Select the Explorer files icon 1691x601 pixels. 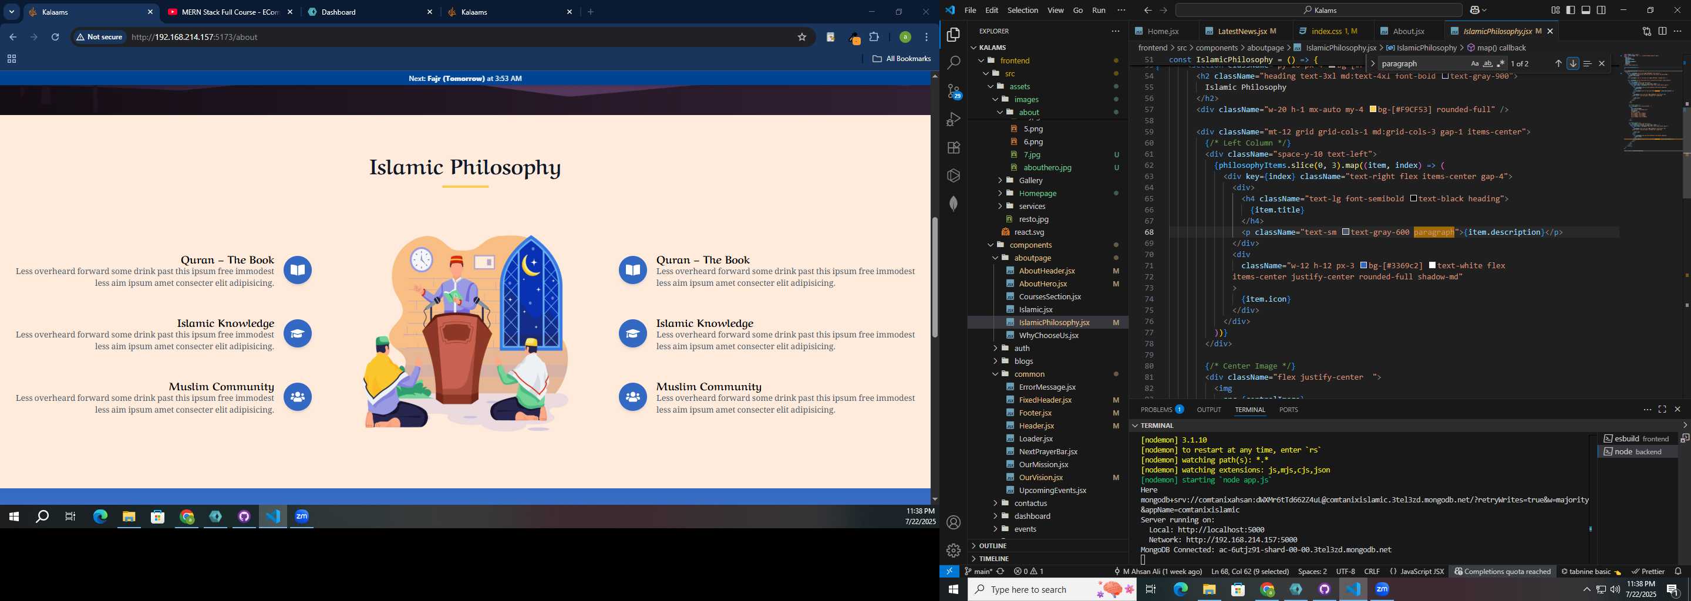tap(954, 34)
